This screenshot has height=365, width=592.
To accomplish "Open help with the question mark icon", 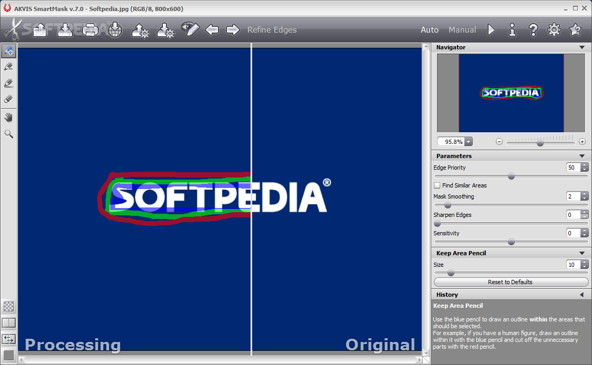I will coord(533,29).
